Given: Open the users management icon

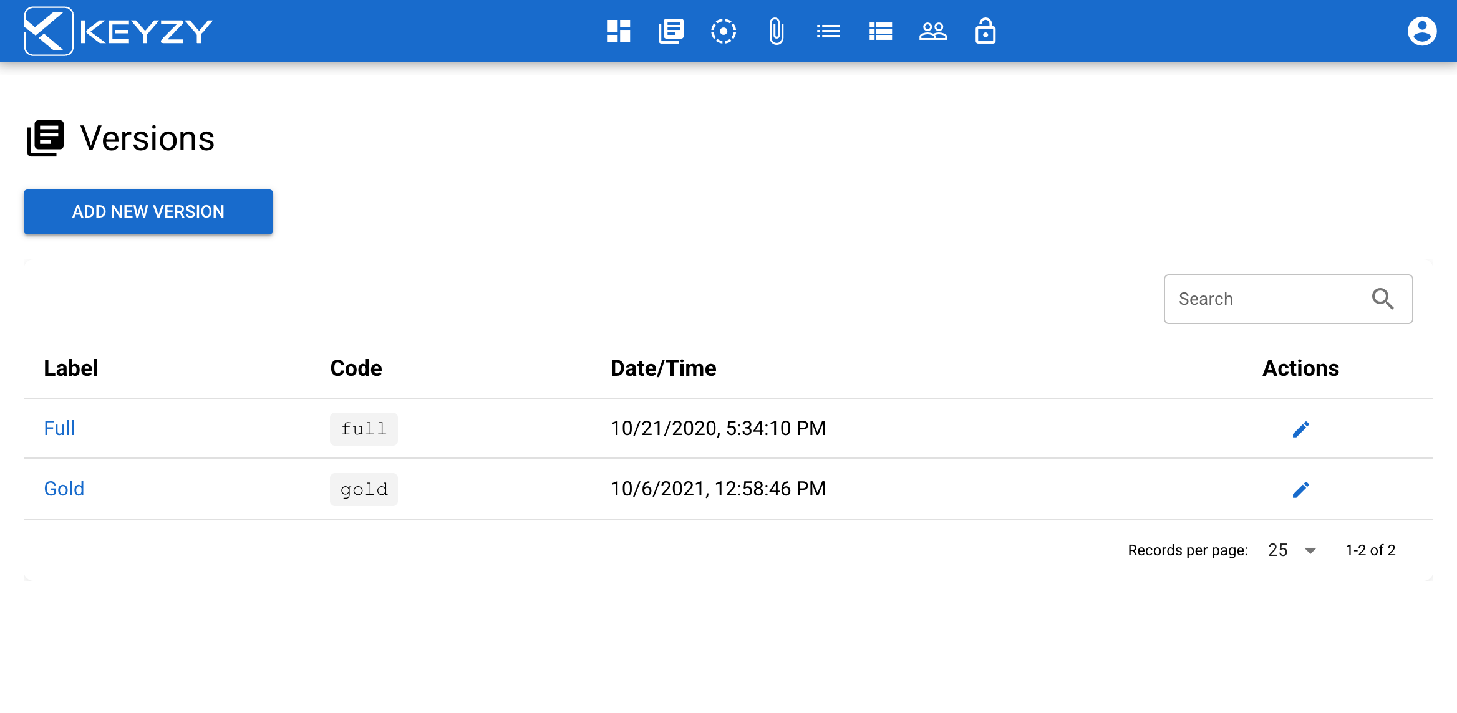Looking at the screenshot, I should point(933,31).
